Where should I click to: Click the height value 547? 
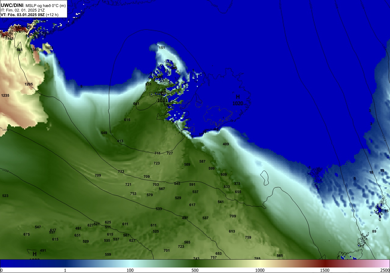pos(38,227)
